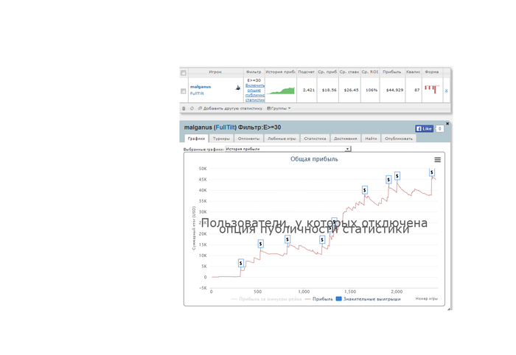
Task: Tick the checkbox in the malganus row
Action: [184, 91]
